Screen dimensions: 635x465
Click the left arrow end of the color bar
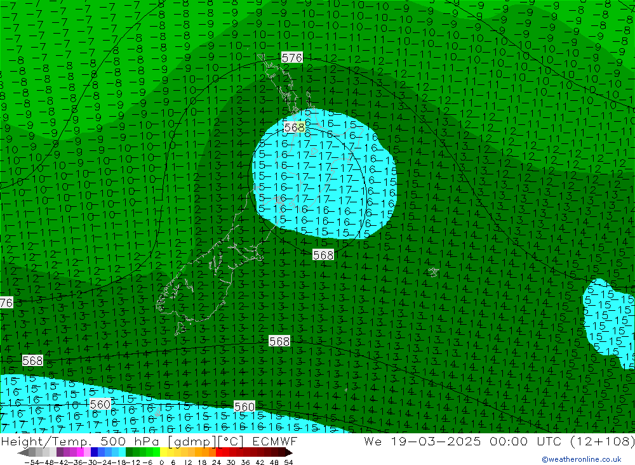(x=23, y=452)
